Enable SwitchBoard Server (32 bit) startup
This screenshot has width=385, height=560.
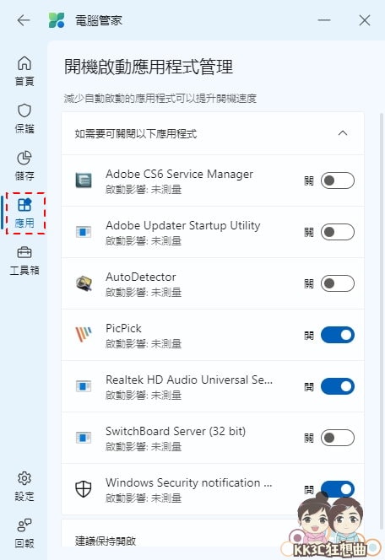[338, 438]
